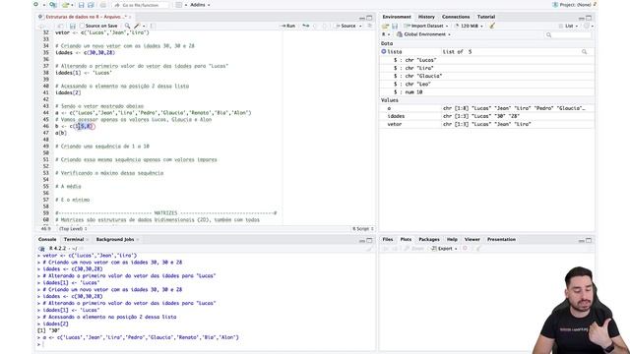Click the idades variable row in Environment
This screenshot has height=354, width=630.
(x=486, y=116)
